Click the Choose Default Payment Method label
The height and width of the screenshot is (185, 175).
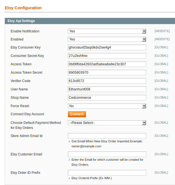pos(36,125)
